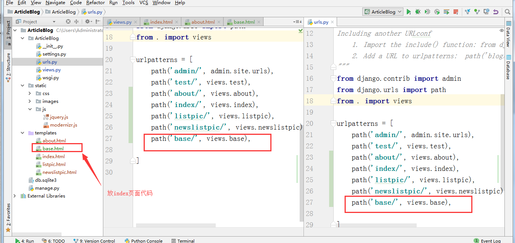
Task: Expand the css folder
Action: pos(30,94)
